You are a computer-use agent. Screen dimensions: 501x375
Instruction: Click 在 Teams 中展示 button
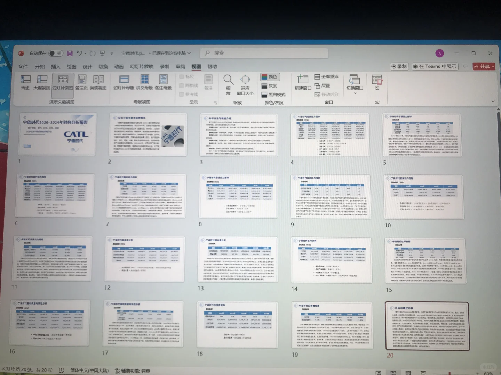tap(435, 66)
